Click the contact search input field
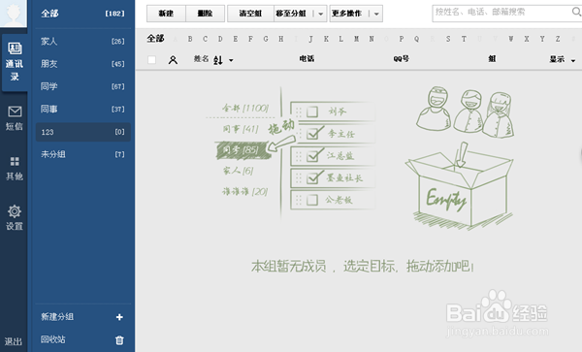This screenshot has width=582, height=352. (501, 13)
